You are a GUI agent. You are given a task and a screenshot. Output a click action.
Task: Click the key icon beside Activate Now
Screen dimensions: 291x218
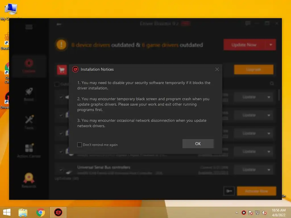coord(229,191)
